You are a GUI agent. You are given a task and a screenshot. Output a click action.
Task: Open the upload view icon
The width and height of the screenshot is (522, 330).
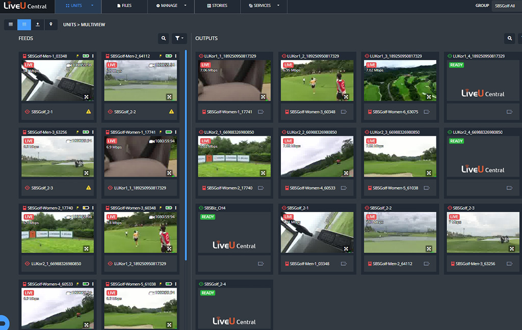tap(38, 24)
